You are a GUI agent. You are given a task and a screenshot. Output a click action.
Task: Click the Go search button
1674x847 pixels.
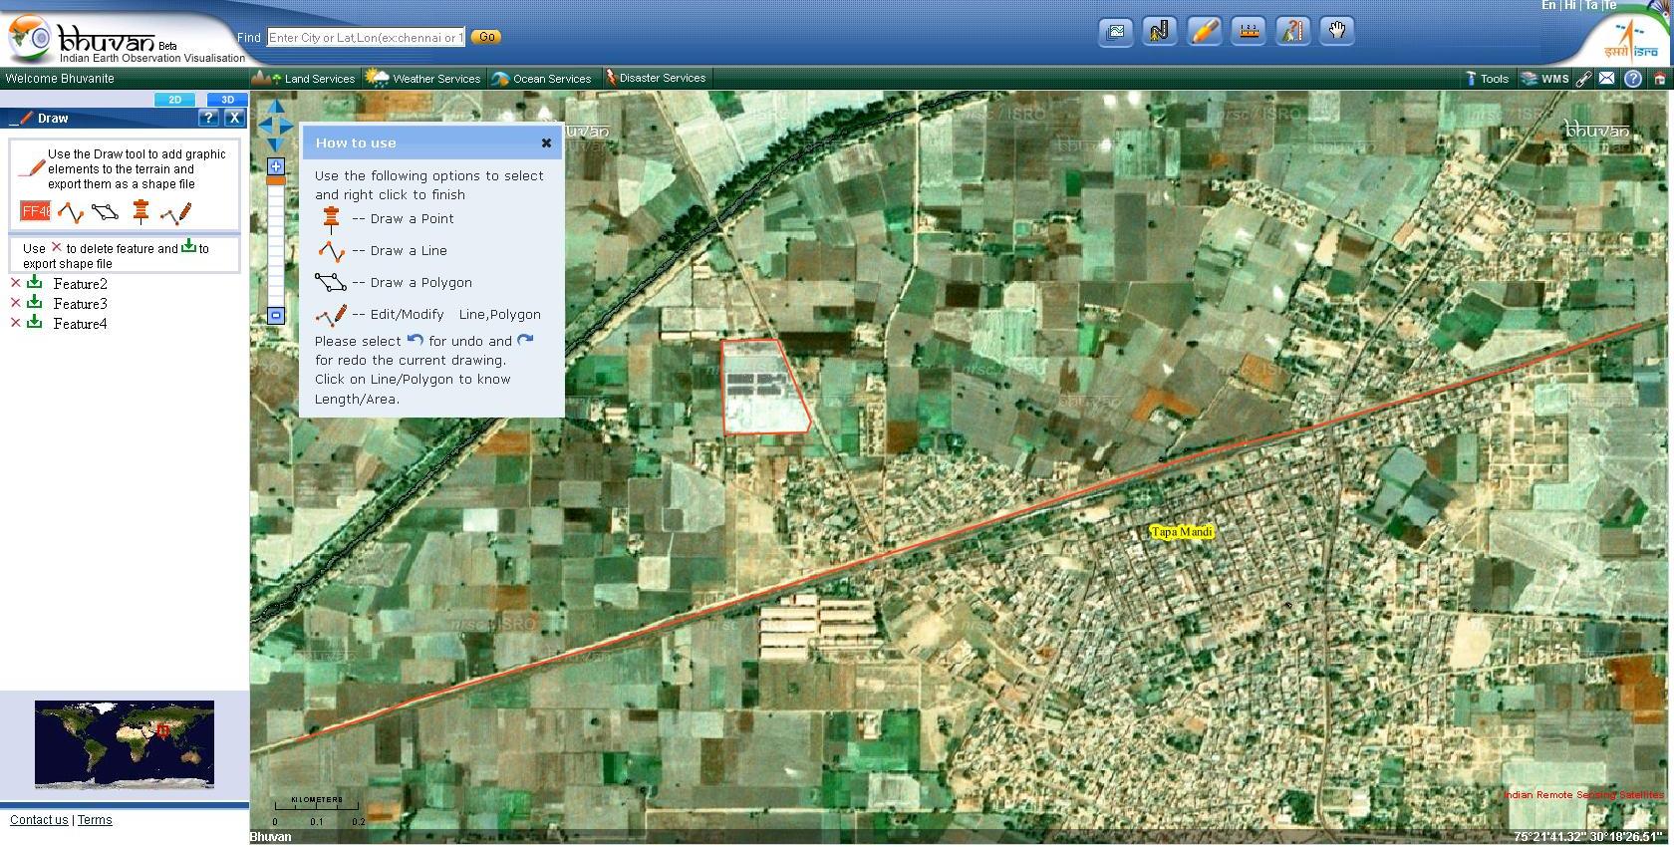point(485,37)
